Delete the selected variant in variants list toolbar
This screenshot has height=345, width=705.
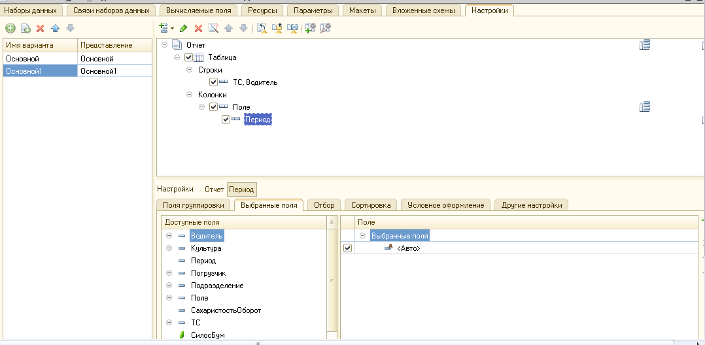(41, 28)
